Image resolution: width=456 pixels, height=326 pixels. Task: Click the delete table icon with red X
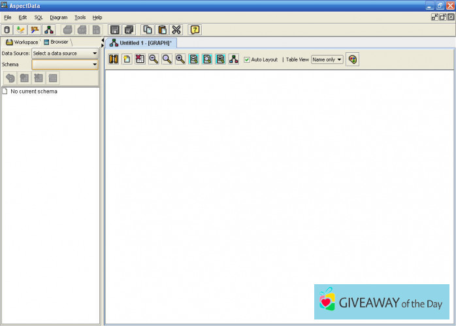[x=140, y=59]
